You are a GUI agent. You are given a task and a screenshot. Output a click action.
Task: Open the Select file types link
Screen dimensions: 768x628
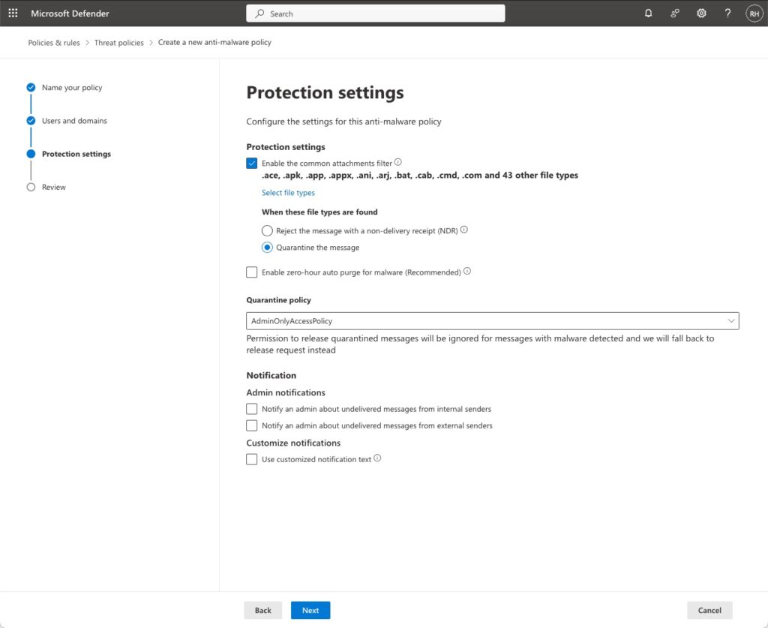(288, 193)
